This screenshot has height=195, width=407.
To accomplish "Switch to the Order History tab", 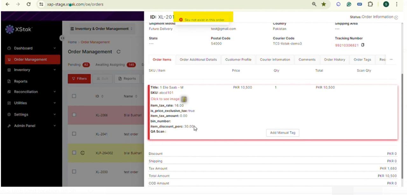I will 334,60.
